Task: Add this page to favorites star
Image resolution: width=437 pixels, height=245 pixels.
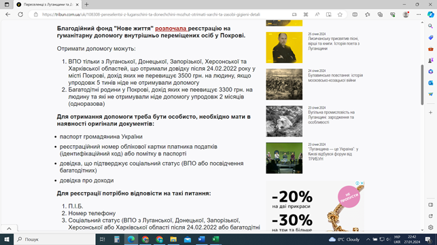Action: point(340,14)
